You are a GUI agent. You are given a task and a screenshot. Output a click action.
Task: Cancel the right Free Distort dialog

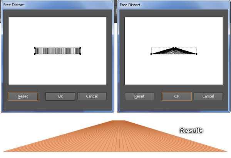click(208, 96)
